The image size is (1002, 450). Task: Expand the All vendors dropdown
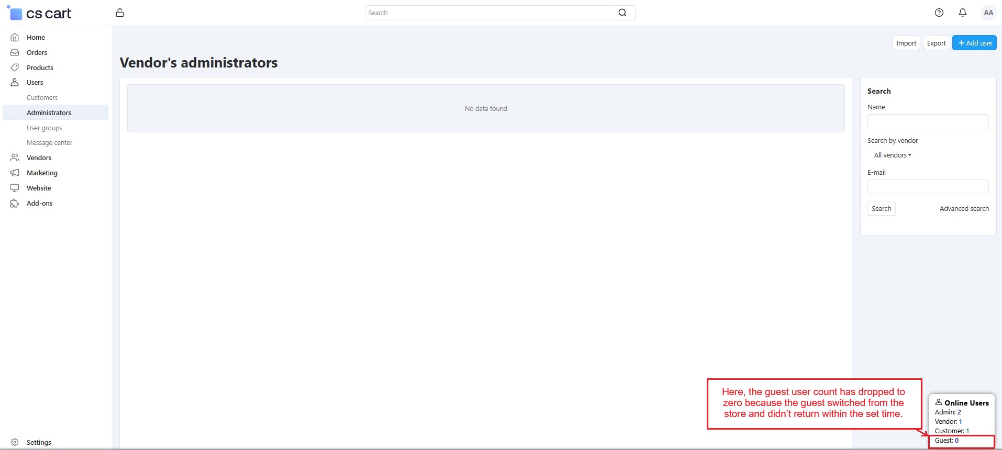pyautogui.click(x=893, y=155)
